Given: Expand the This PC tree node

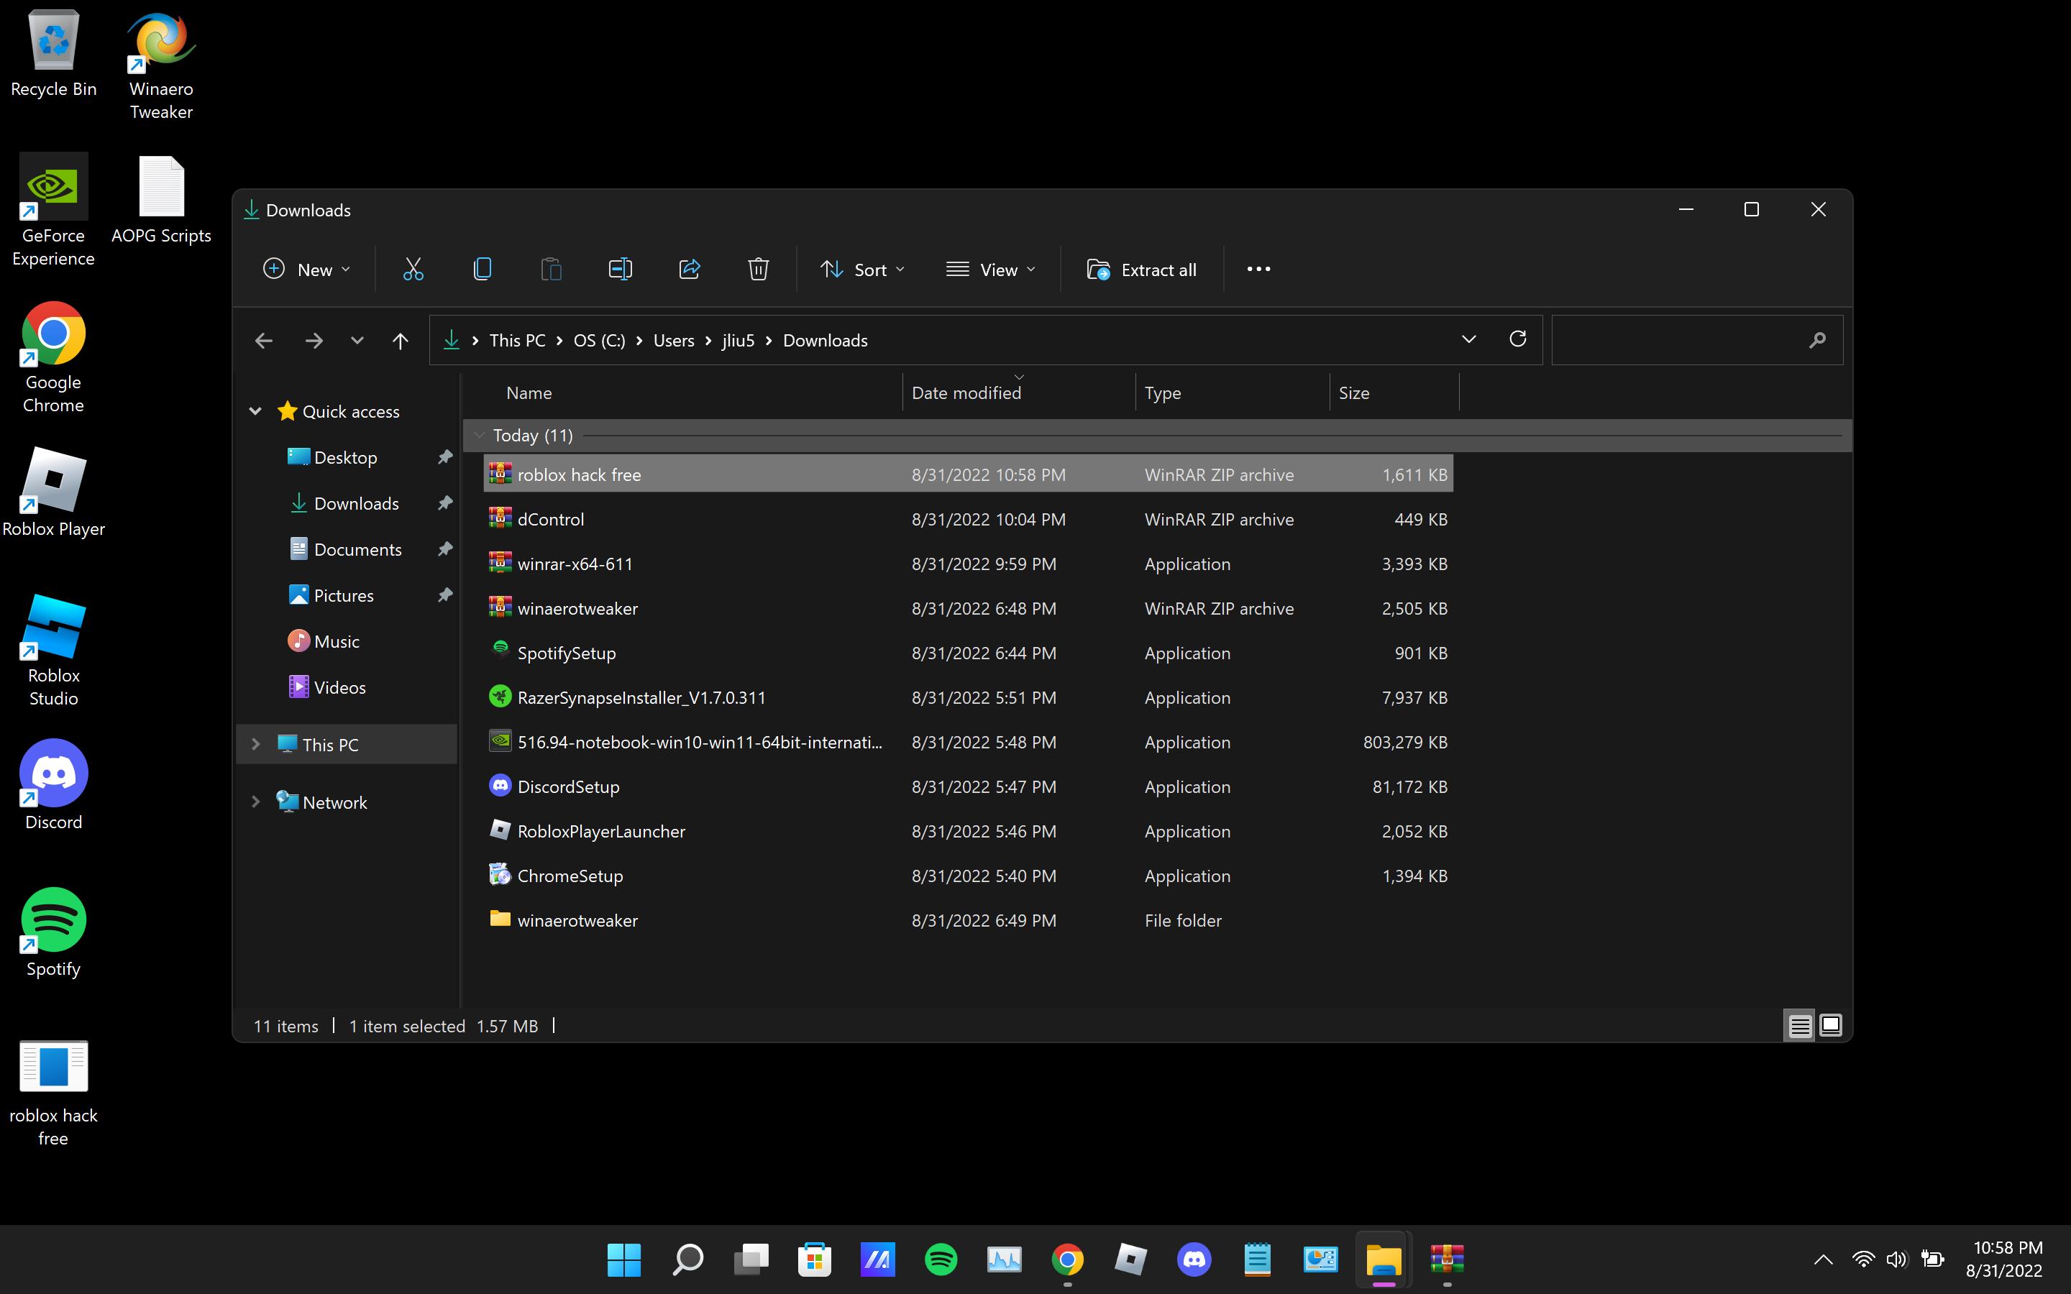Looking at the screenshot, I should pyautogui.click(x=255, y=745).
